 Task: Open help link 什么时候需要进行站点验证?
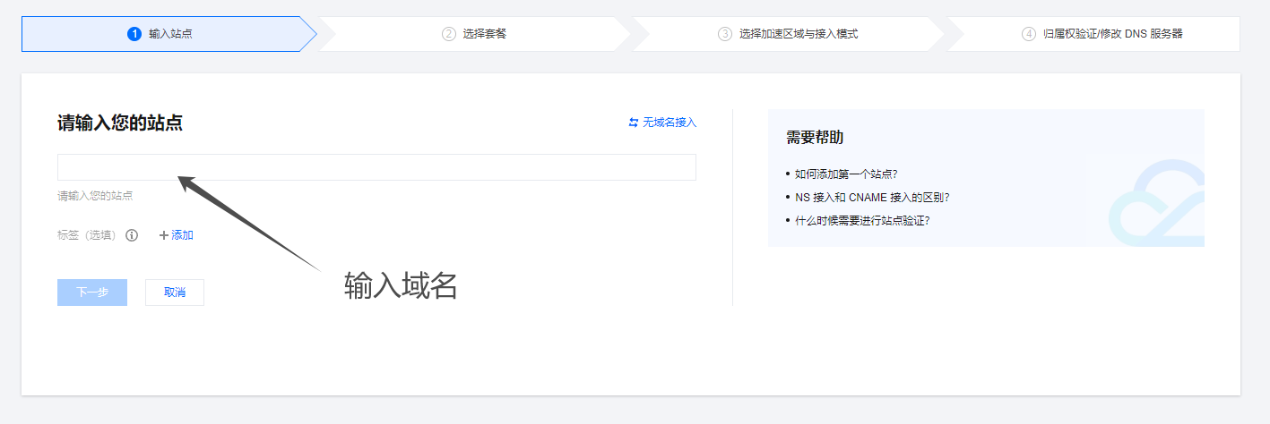pos(862,220)
